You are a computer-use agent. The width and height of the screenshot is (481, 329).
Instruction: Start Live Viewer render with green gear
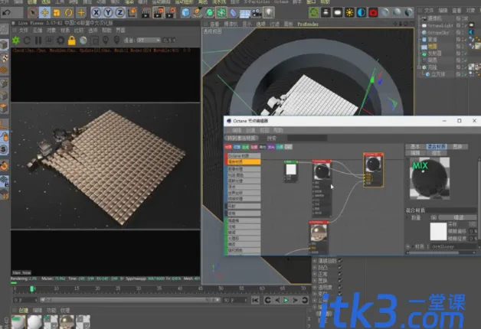tap(16, 40)
